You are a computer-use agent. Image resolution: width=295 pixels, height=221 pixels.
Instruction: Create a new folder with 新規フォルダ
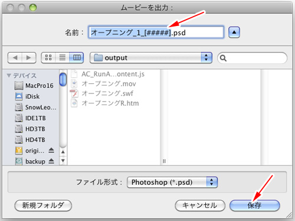coord(43,206)
